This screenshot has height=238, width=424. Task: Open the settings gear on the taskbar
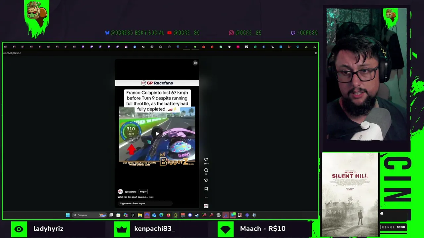(254, 215)
